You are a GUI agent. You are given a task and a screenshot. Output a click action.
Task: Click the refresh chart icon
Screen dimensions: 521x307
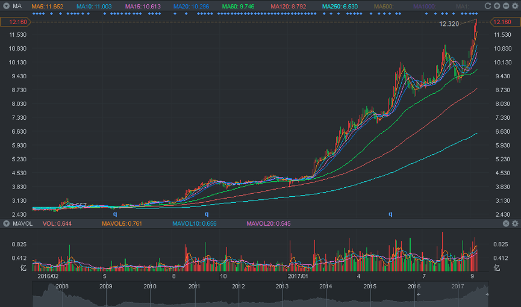(x=488, y=6)
